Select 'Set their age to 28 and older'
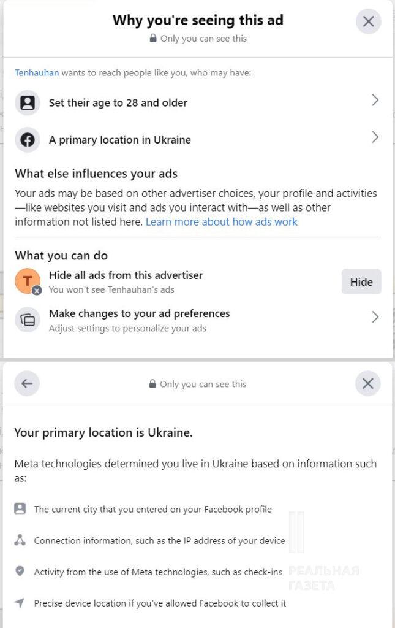 (118, 102)
